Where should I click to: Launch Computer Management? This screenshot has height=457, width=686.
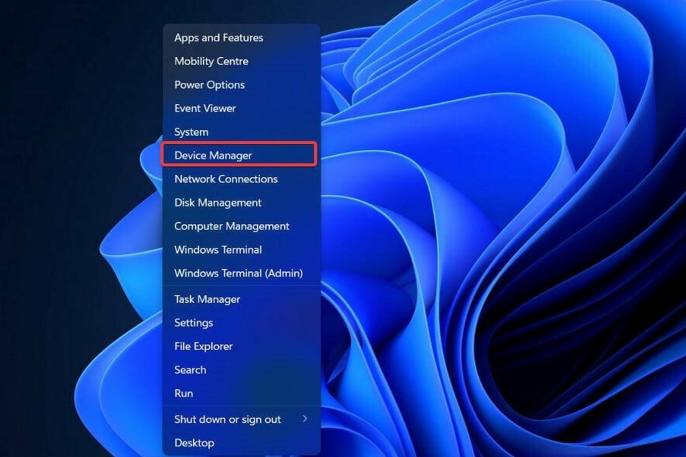pyautogui.click(x=231, y=226)
